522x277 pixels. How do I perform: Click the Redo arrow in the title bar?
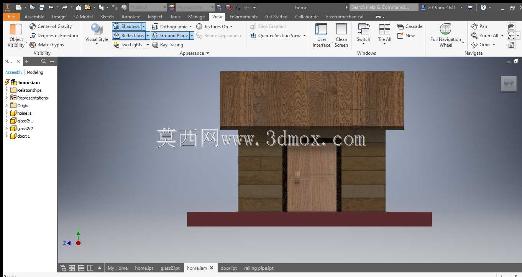[x=65, y=7]
